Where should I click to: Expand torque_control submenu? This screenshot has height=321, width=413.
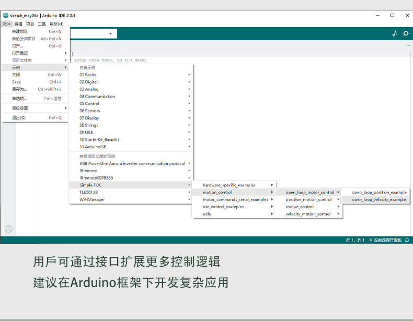pyautogui.click(x=308, y=207)
